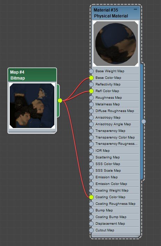Click the Coating Bump Map input socket
This screenshot has height=246, width=161.
(x=91, y=217)
